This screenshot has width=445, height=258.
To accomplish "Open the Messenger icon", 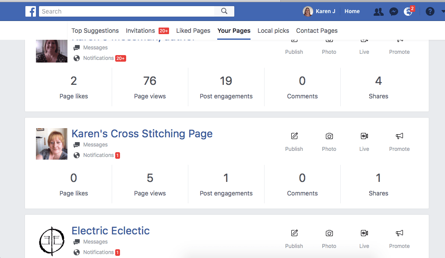I will [394, 12].
